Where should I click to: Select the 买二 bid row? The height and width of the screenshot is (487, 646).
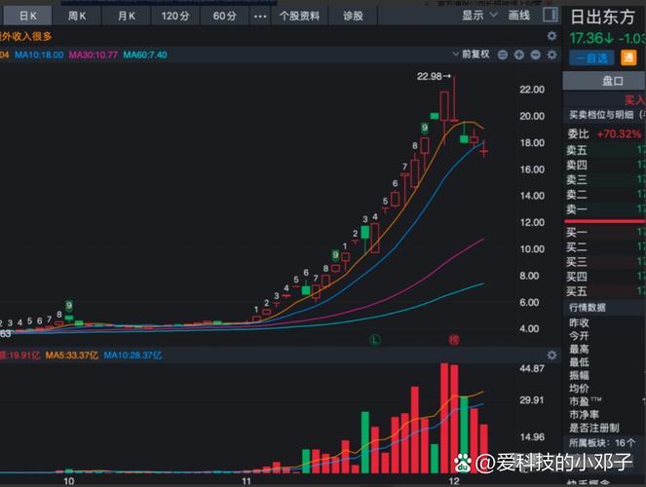604,247
